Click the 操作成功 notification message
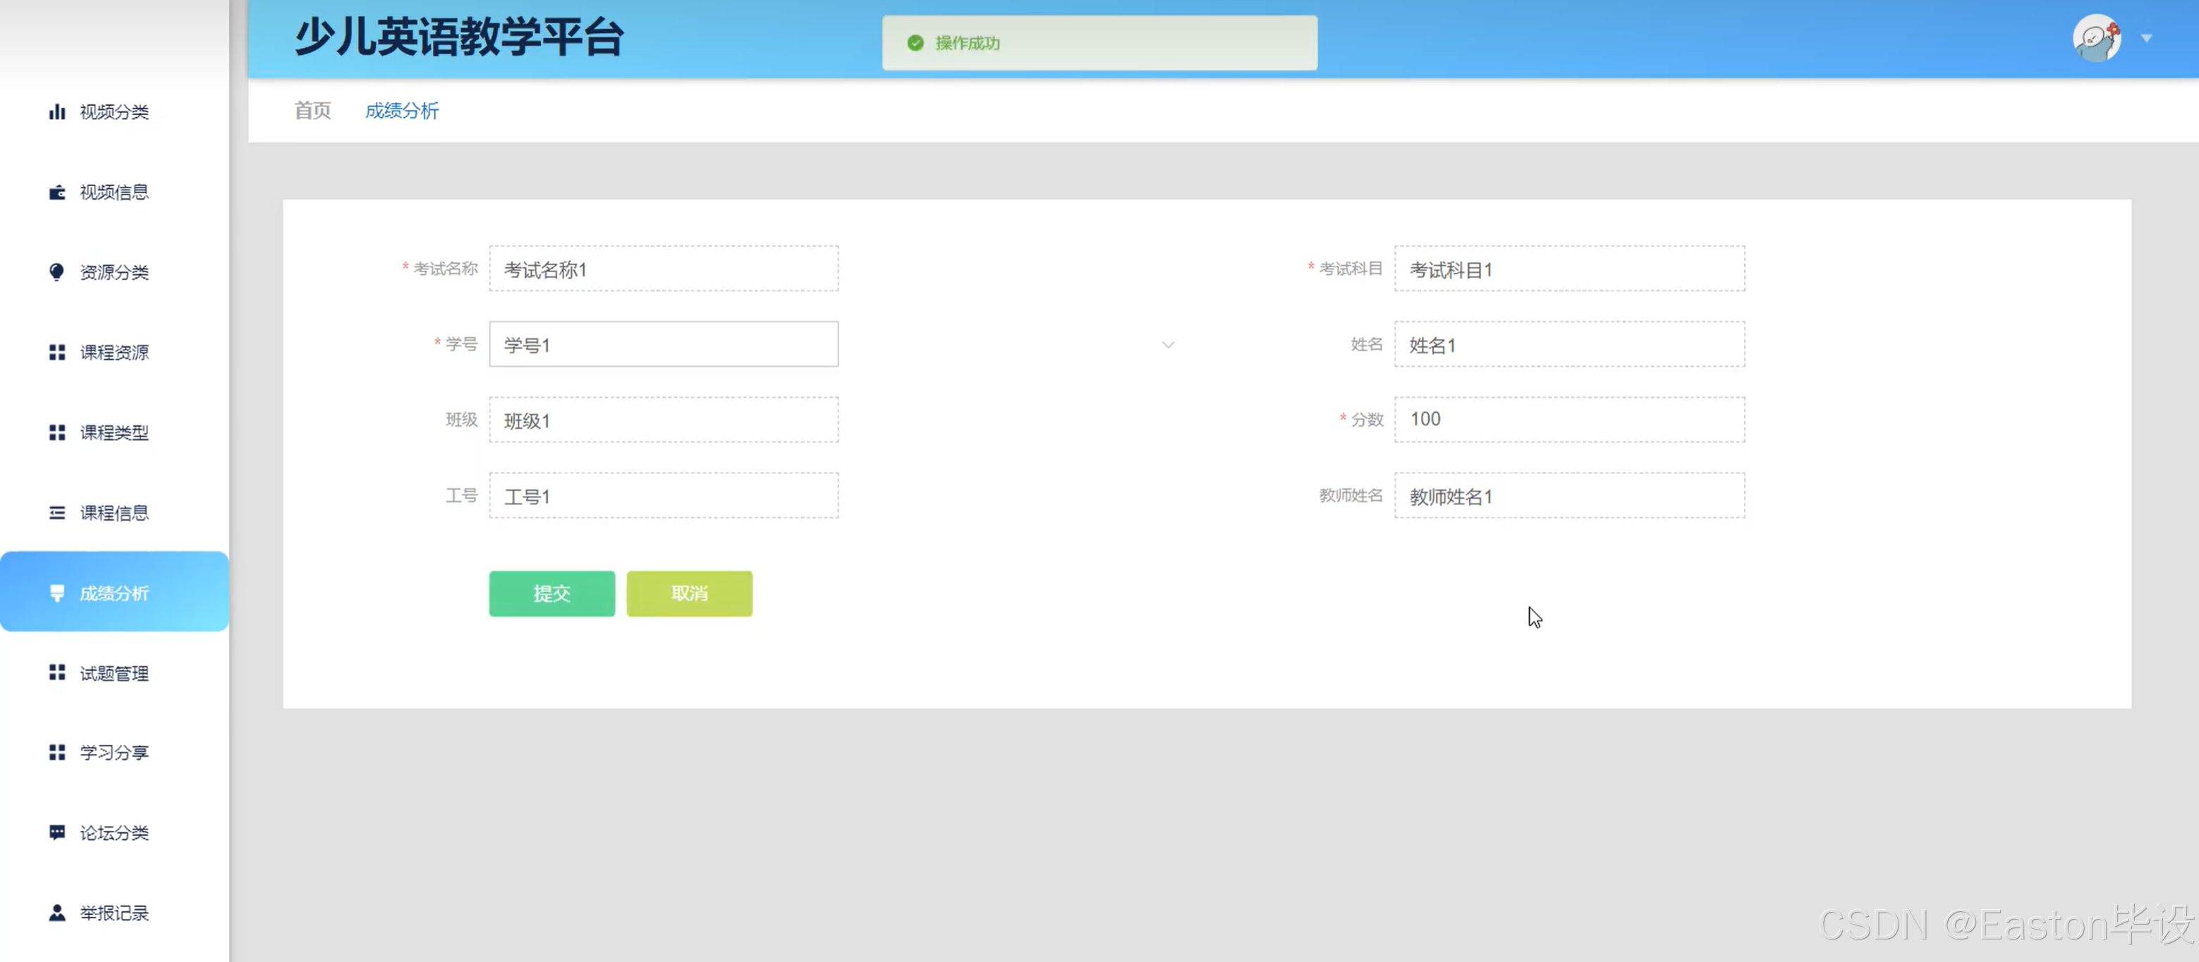 click(1099, 43)
